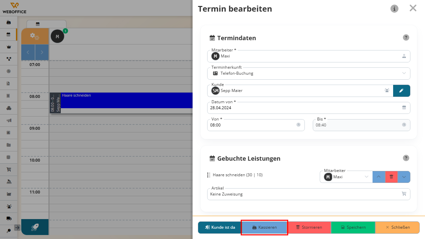Move service up with the chevron button

click(379, 177)
